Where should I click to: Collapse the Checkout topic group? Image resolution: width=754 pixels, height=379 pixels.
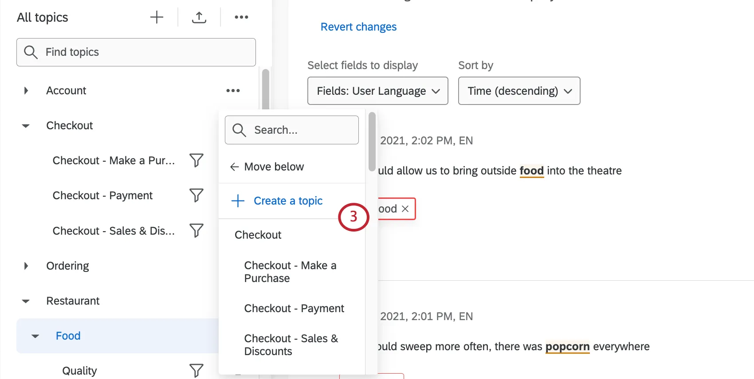(26, 126)
